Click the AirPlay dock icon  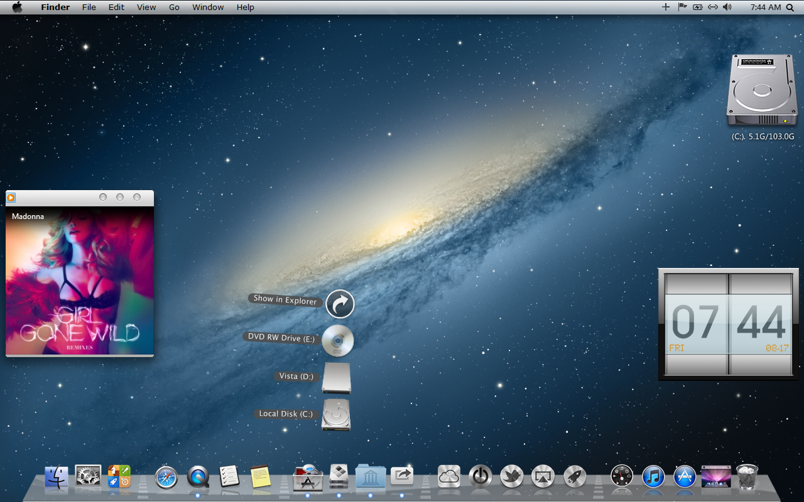point(543,476)
